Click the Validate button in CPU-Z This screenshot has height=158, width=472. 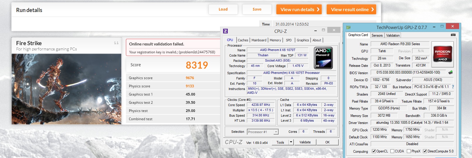305,142
